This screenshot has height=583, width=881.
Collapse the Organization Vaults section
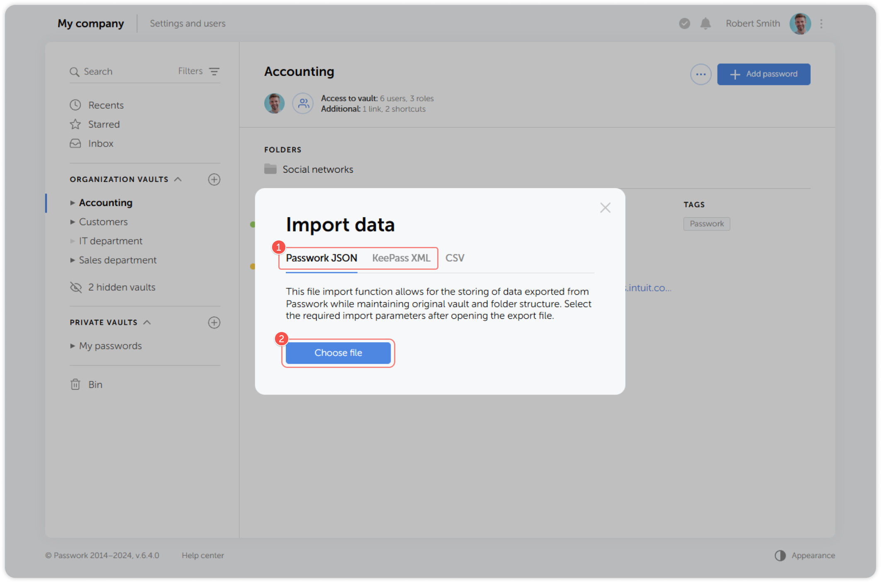(x=178, y=179)
